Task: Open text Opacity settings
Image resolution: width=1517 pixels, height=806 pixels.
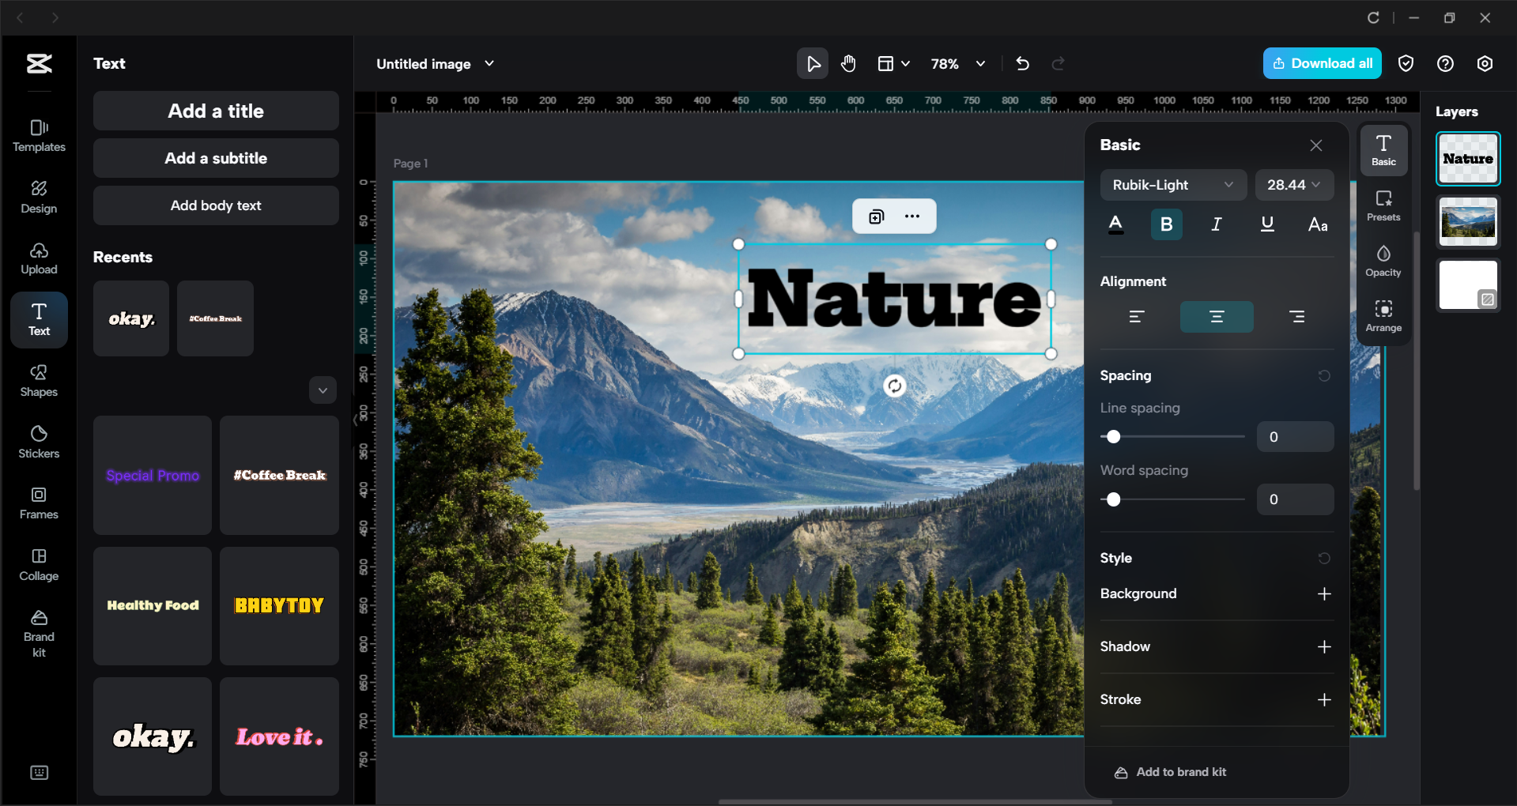Action: click(1383, 261)
